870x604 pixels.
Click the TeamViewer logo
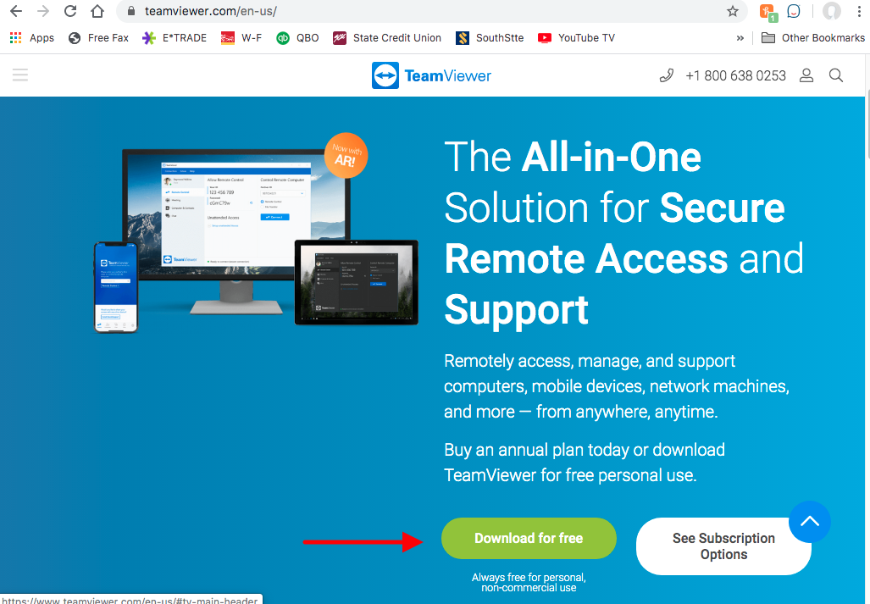(x=431, y=75)
